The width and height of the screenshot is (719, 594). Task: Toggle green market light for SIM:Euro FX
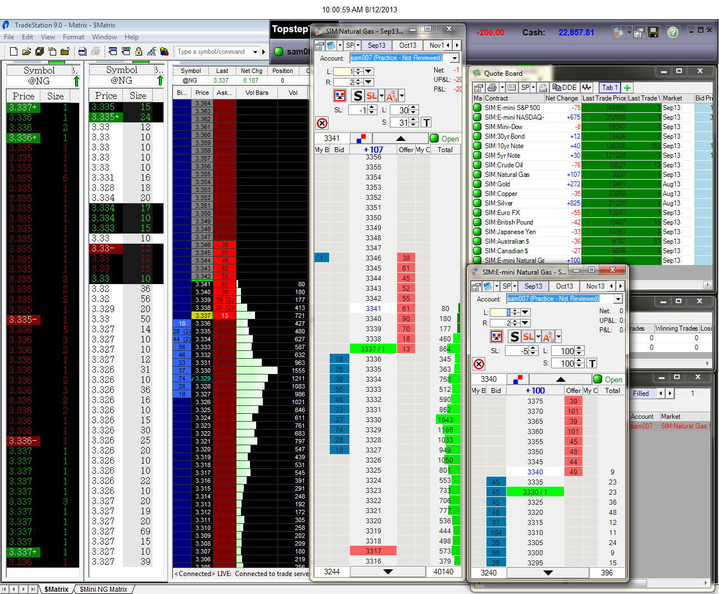click(x=477, y=213)
